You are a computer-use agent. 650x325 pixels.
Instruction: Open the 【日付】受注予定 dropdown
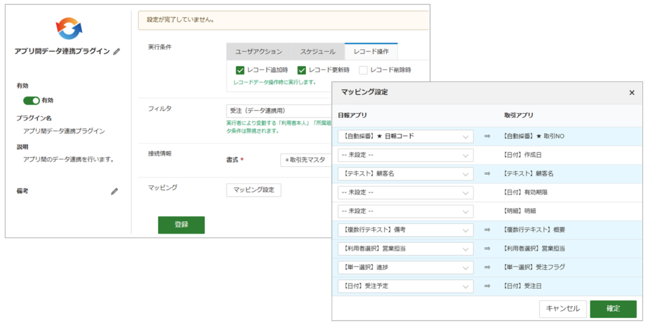click(x=406, y=286)
